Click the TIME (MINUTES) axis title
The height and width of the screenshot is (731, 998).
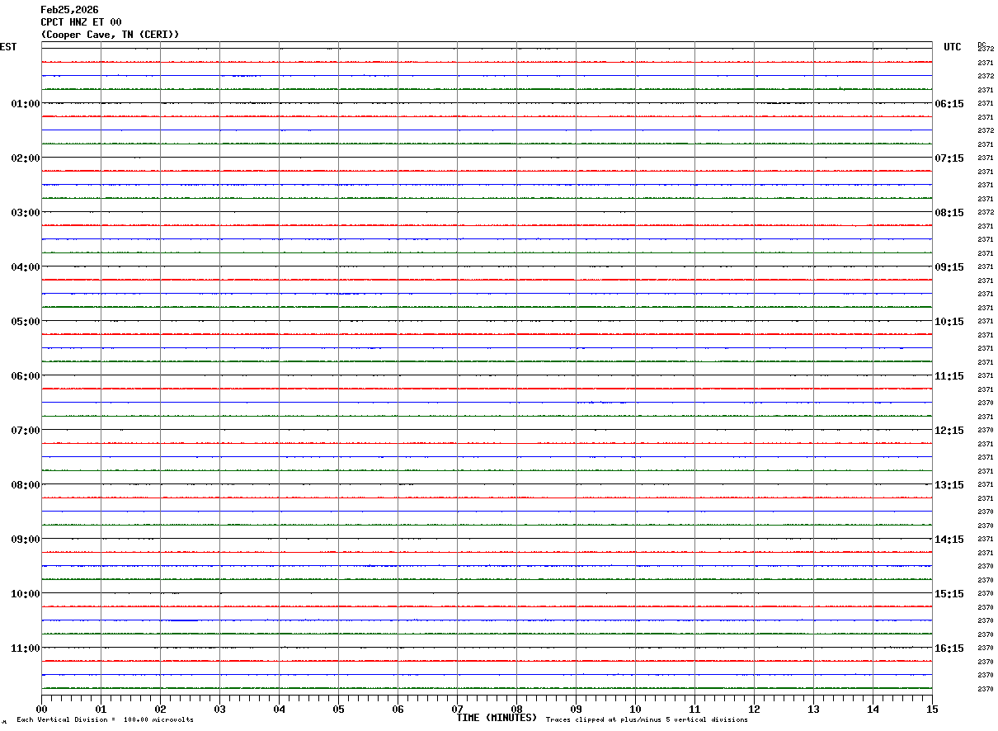[497, 718]
